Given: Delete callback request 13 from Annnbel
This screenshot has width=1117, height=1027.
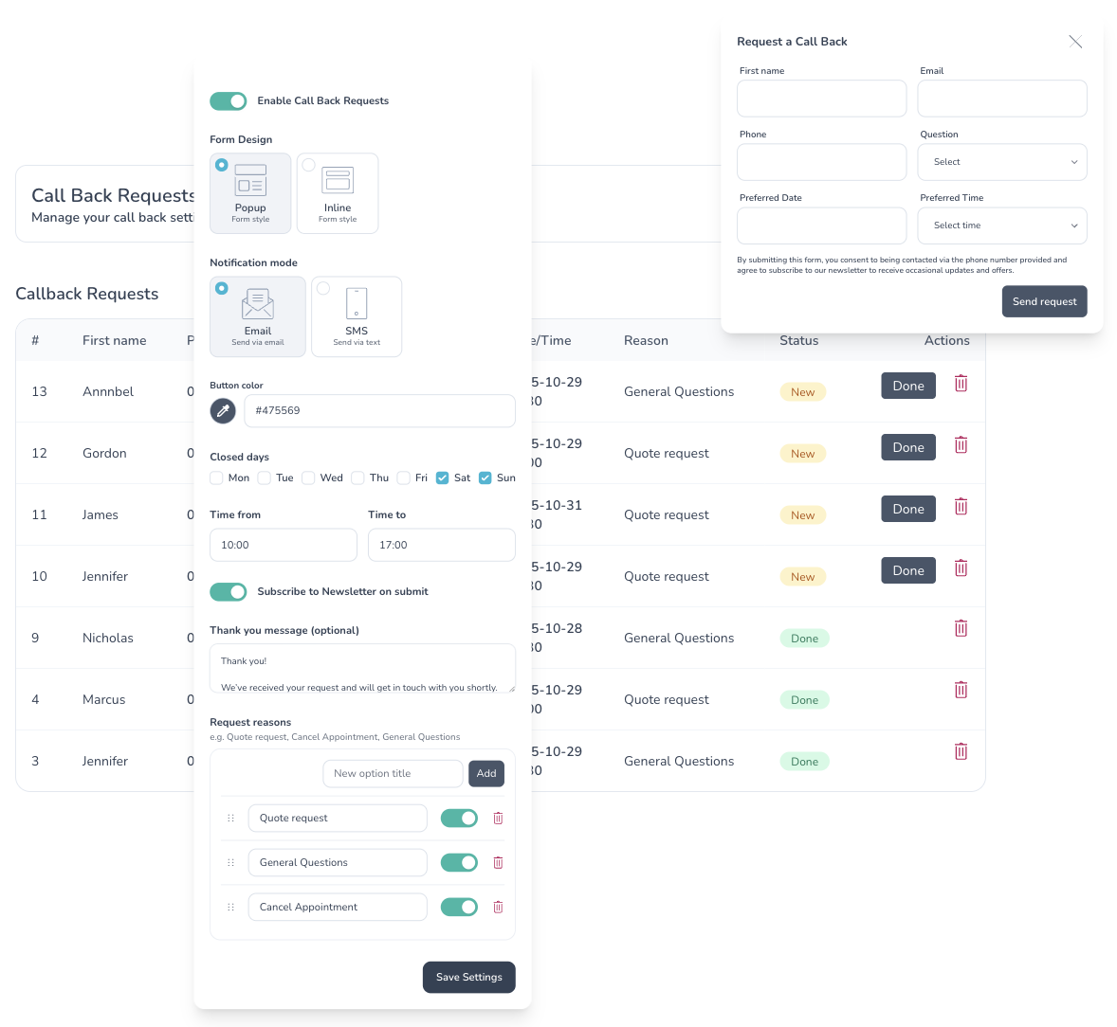Looking at the screenshot, I should click(961, 384).
